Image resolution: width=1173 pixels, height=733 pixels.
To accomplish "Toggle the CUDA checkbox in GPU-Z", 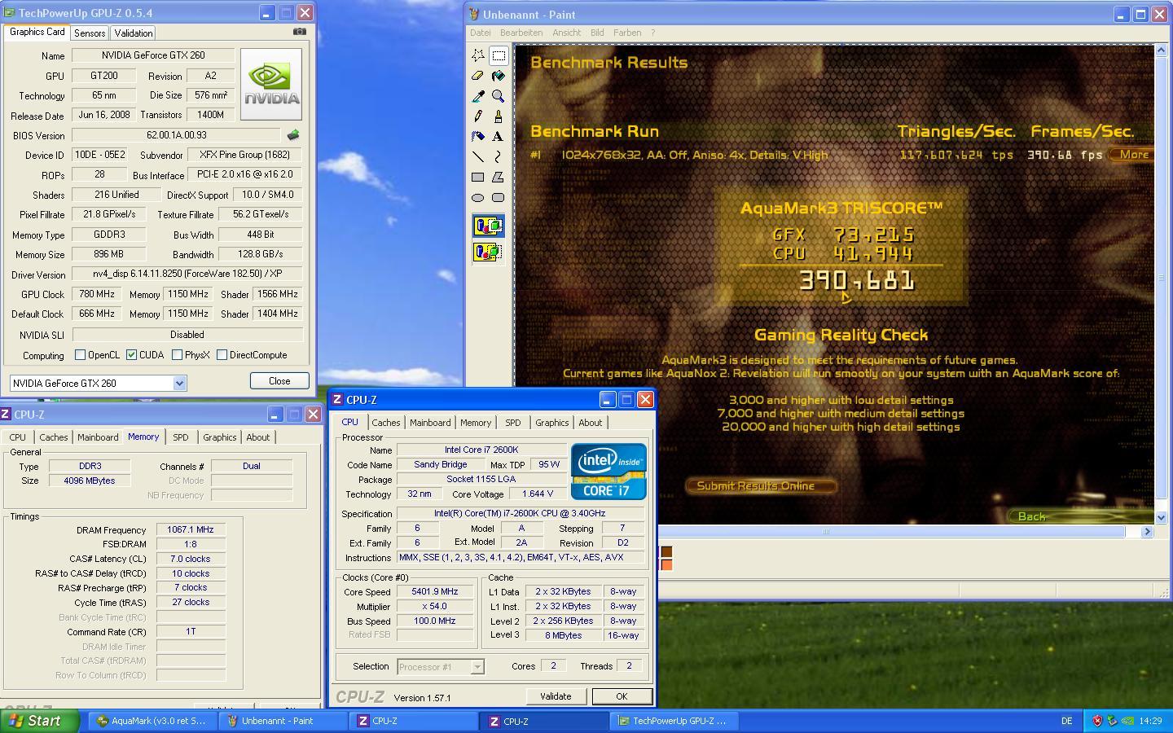I will point(131,355).
